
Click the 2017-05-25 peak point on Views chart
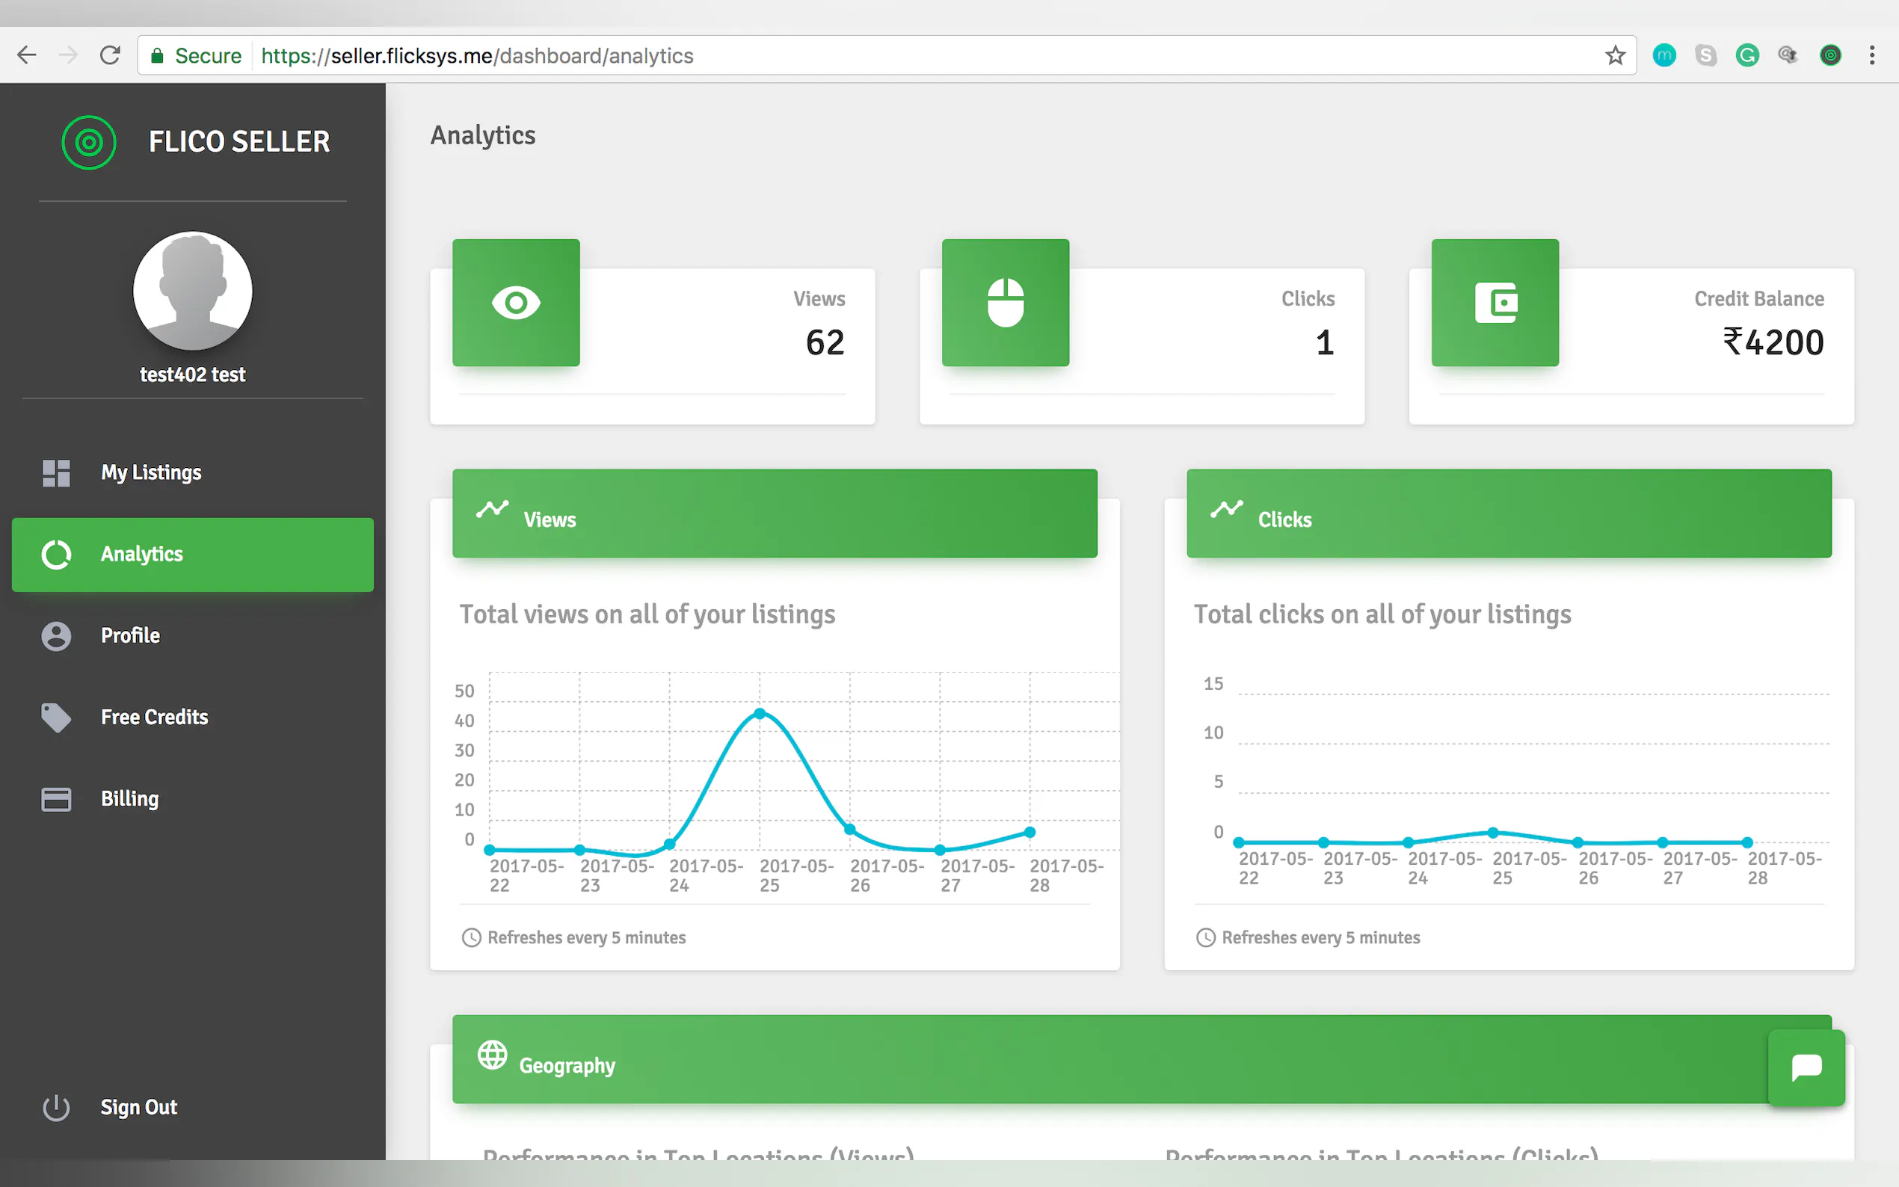tap(759, 713)
